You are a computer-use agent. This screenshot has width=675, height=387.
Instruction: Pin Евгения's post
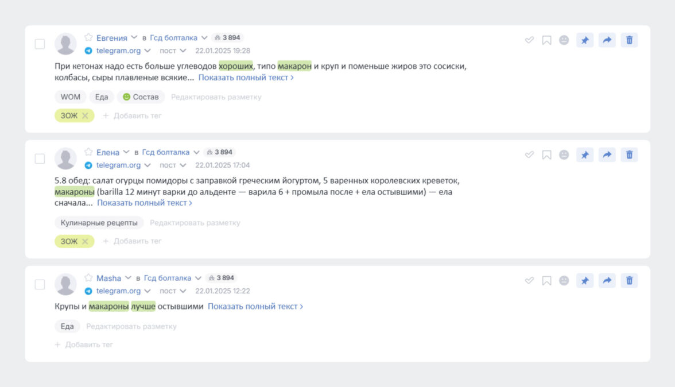tap(584, 40)
